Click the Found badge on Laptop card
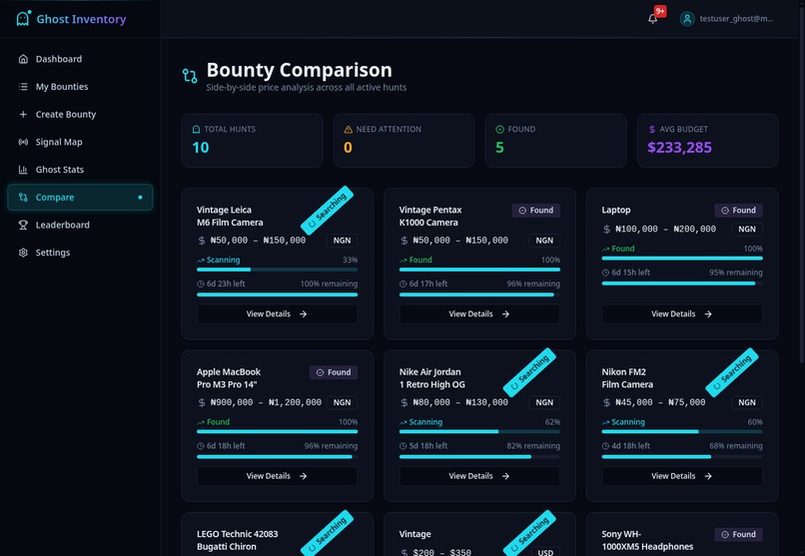This screenshot has width=805, height=556. point(738,211)
